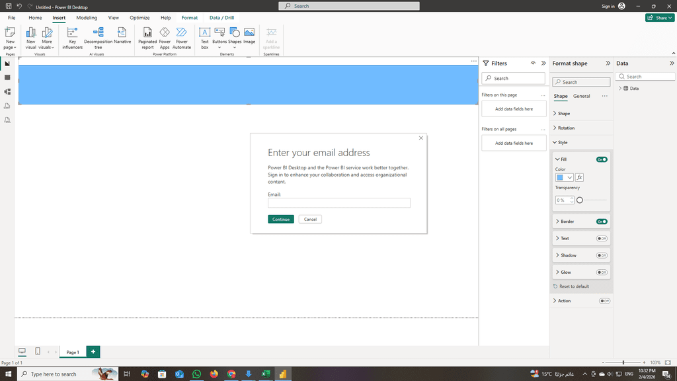677x381 pixels.
Task: Click the Image insert icon
Action: 249,35
